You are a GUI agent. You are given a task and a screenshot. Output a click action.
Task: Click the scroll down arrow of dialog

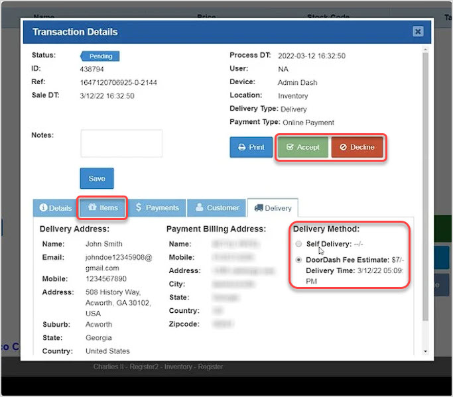point(425,351)
